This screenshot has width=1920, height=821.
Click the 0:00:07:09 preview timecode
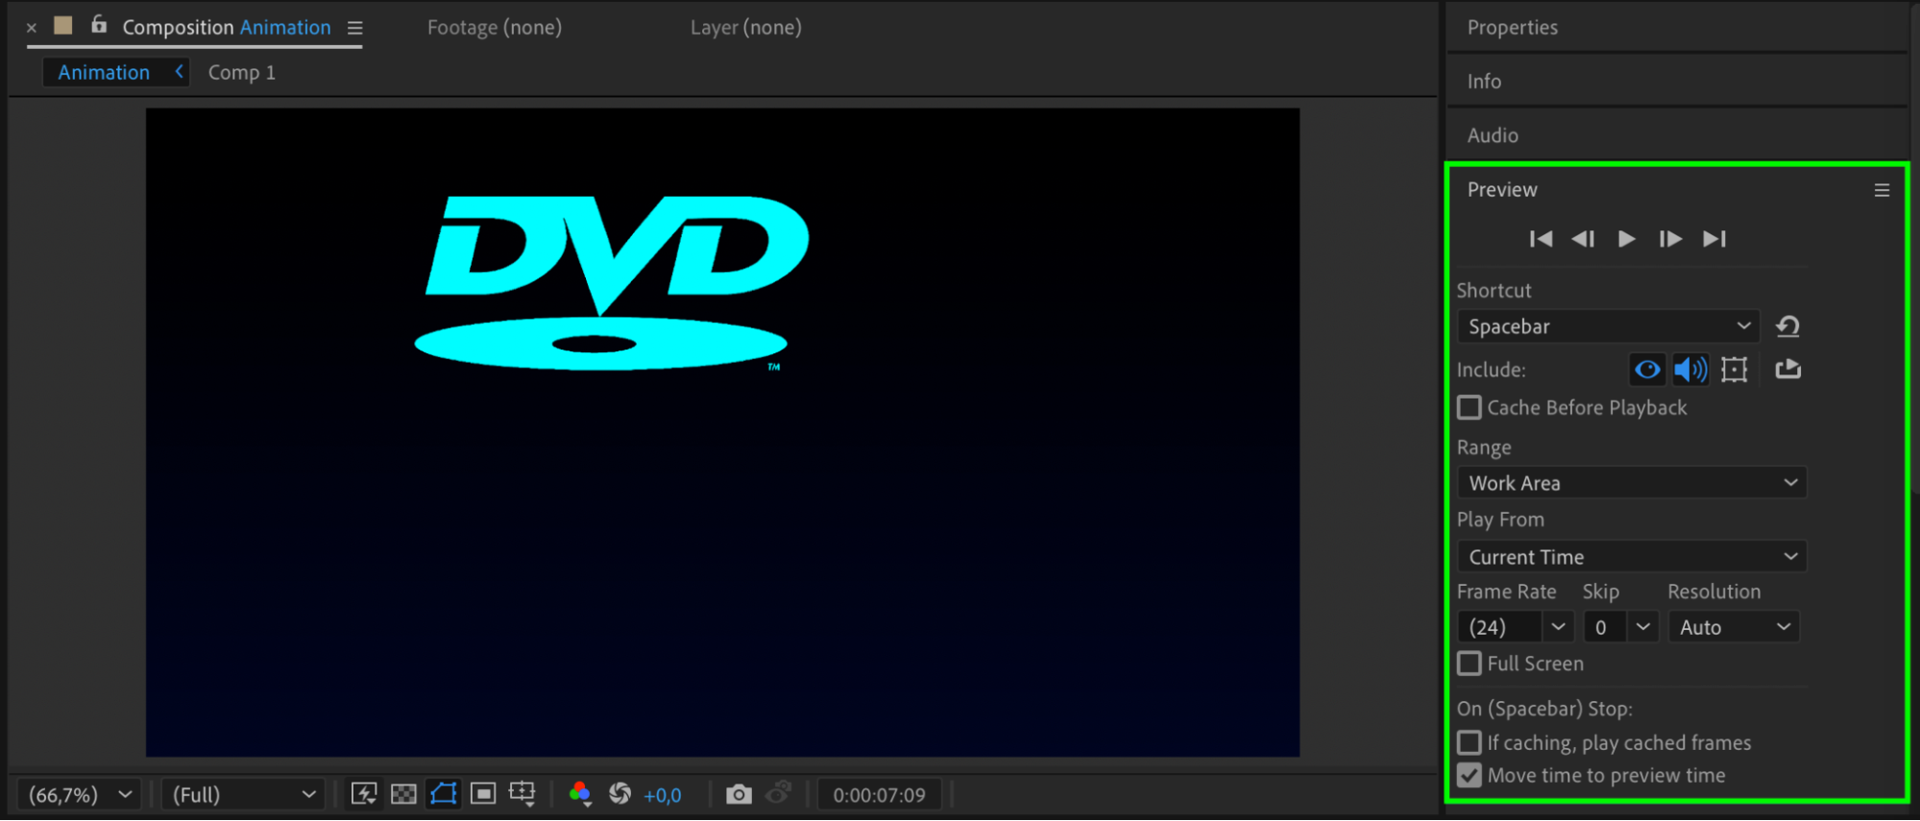(x=879, y=796)
